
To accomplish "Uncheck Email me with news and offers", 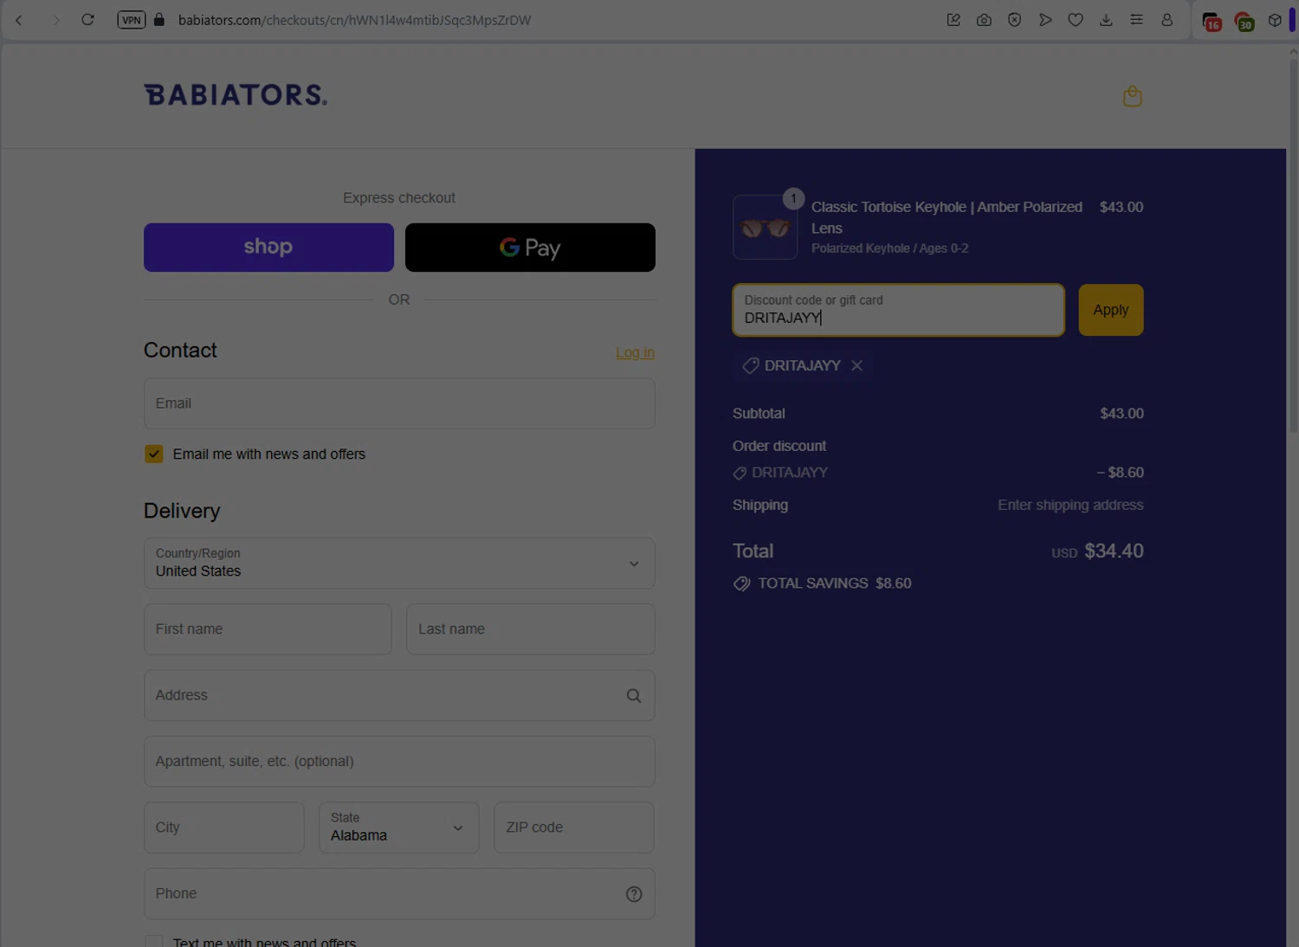I will click(x=153, y=454).
